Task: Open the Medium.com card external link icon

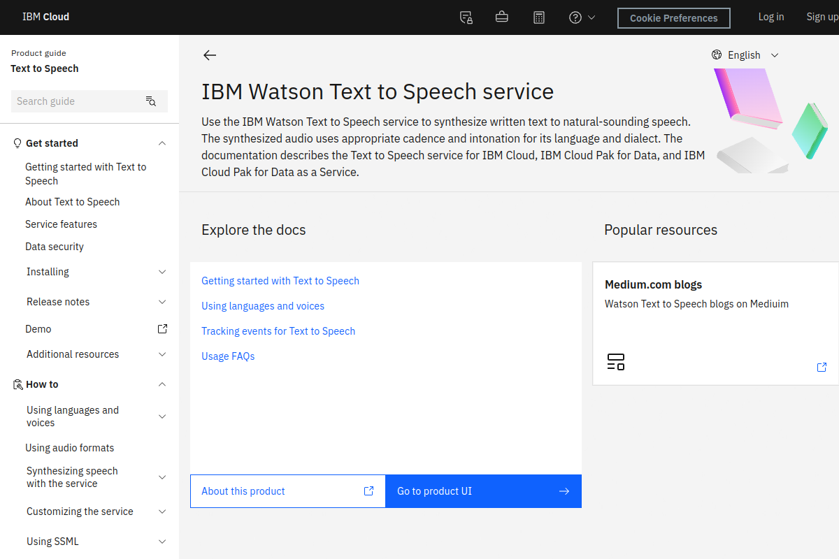Action: (822, 367)
